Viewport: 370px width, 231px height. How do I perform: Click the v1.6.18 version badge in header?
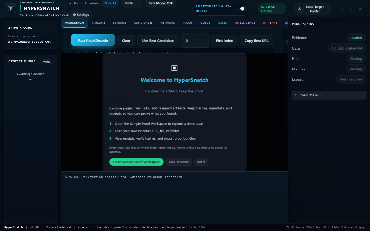coord(110,3)
